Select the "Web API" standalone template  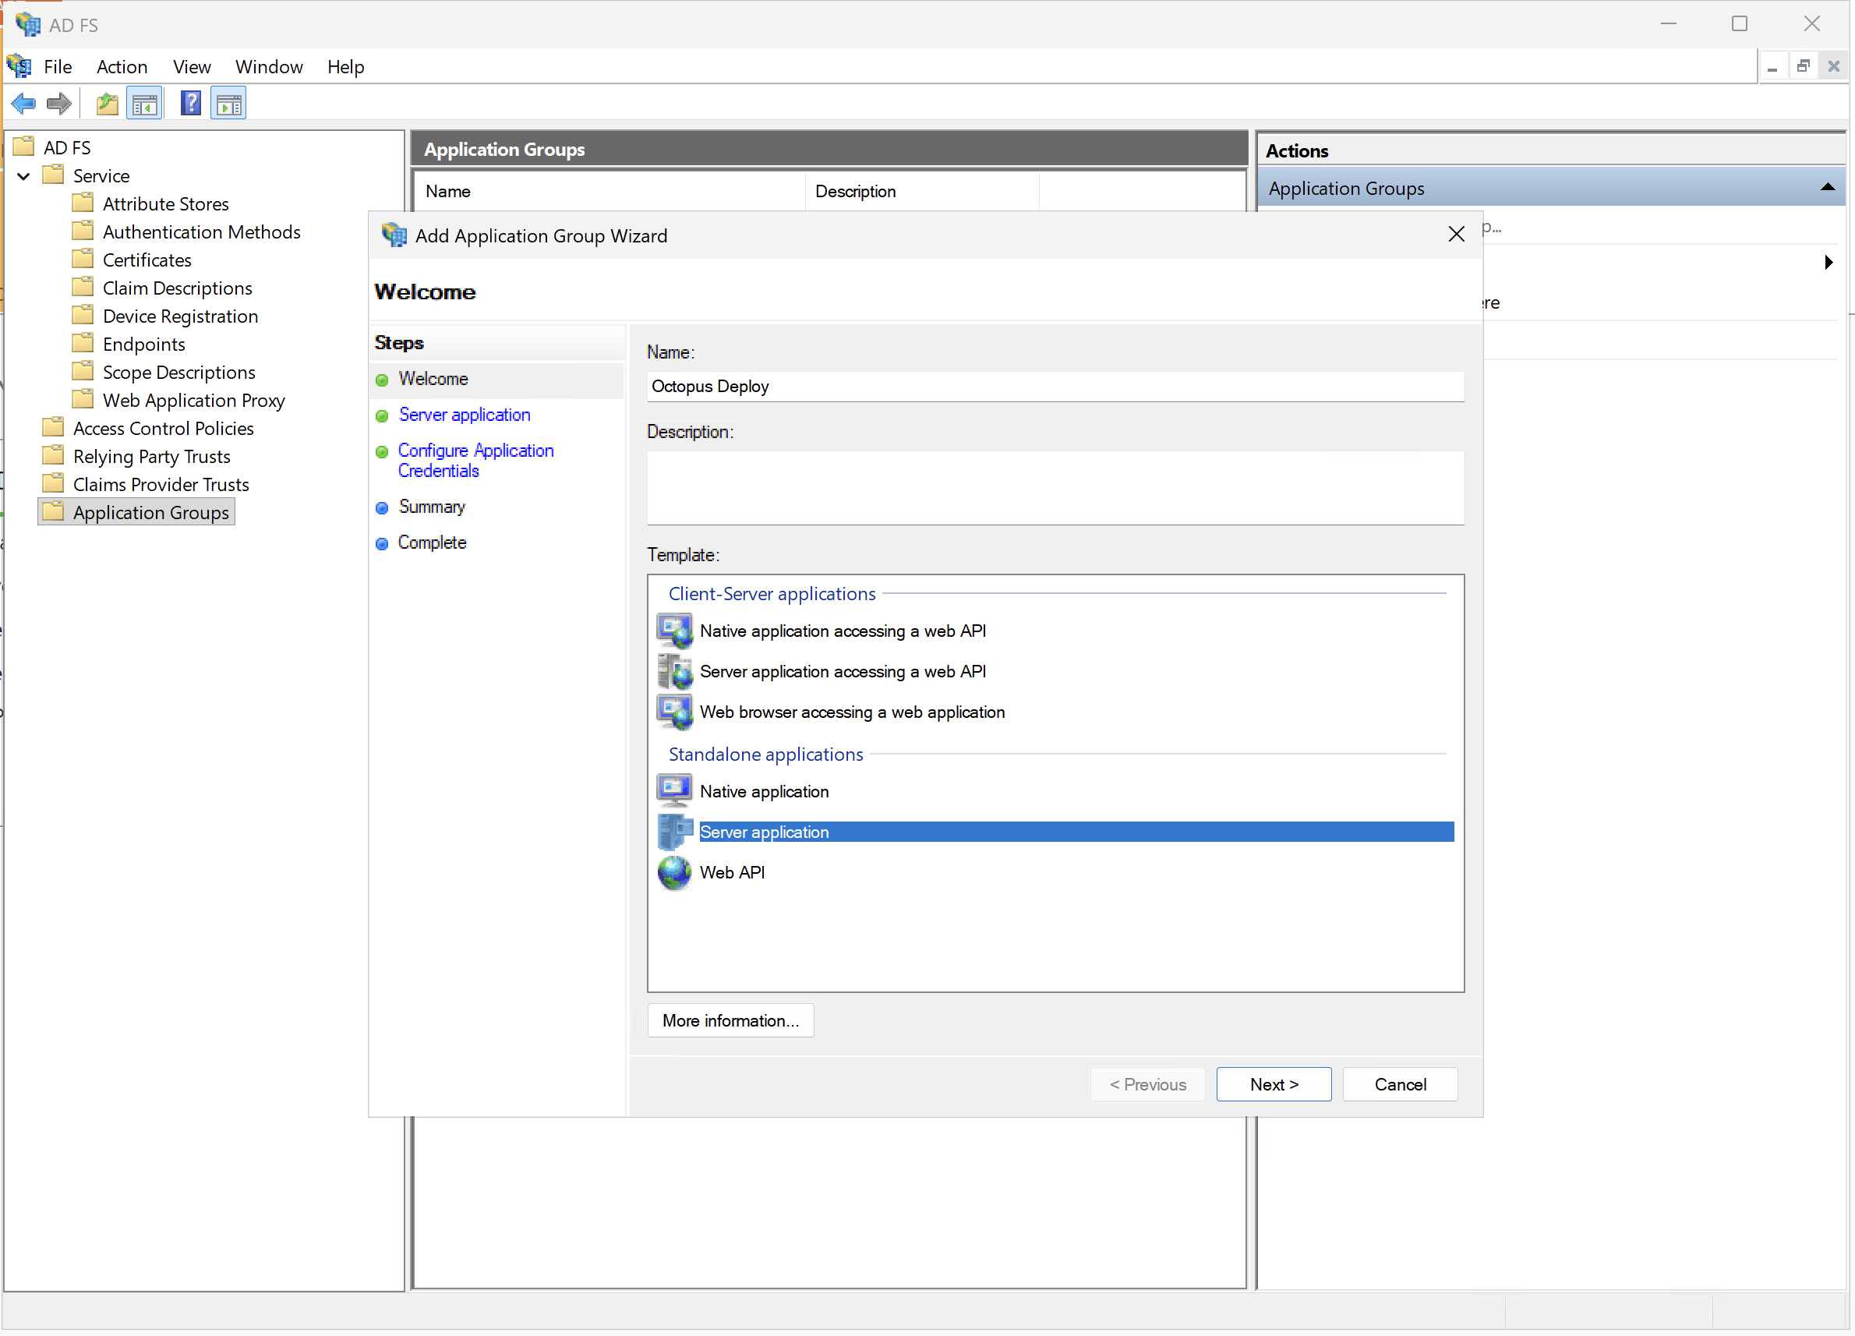point(732,872)
